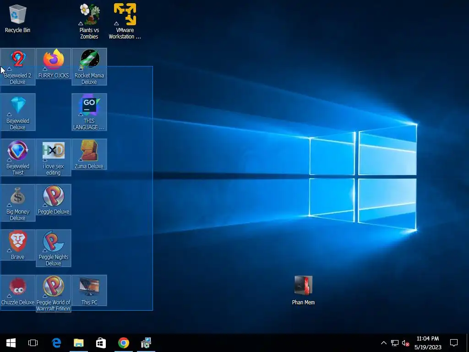Screen dimensions: 469x352
Task: Select the Plants vs Zombies shortcut
Action: tap(89, 21)
